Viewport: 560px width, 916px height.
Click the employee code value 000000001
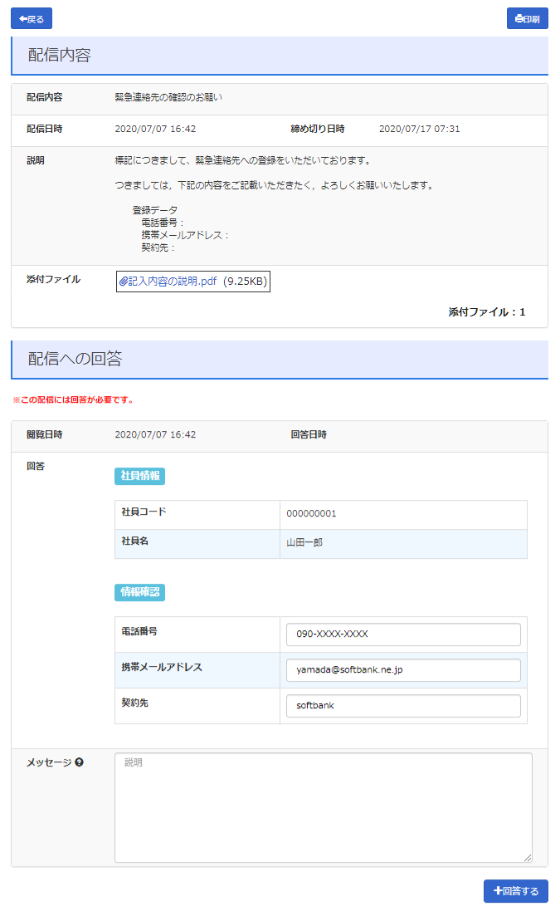coord(311,514)
